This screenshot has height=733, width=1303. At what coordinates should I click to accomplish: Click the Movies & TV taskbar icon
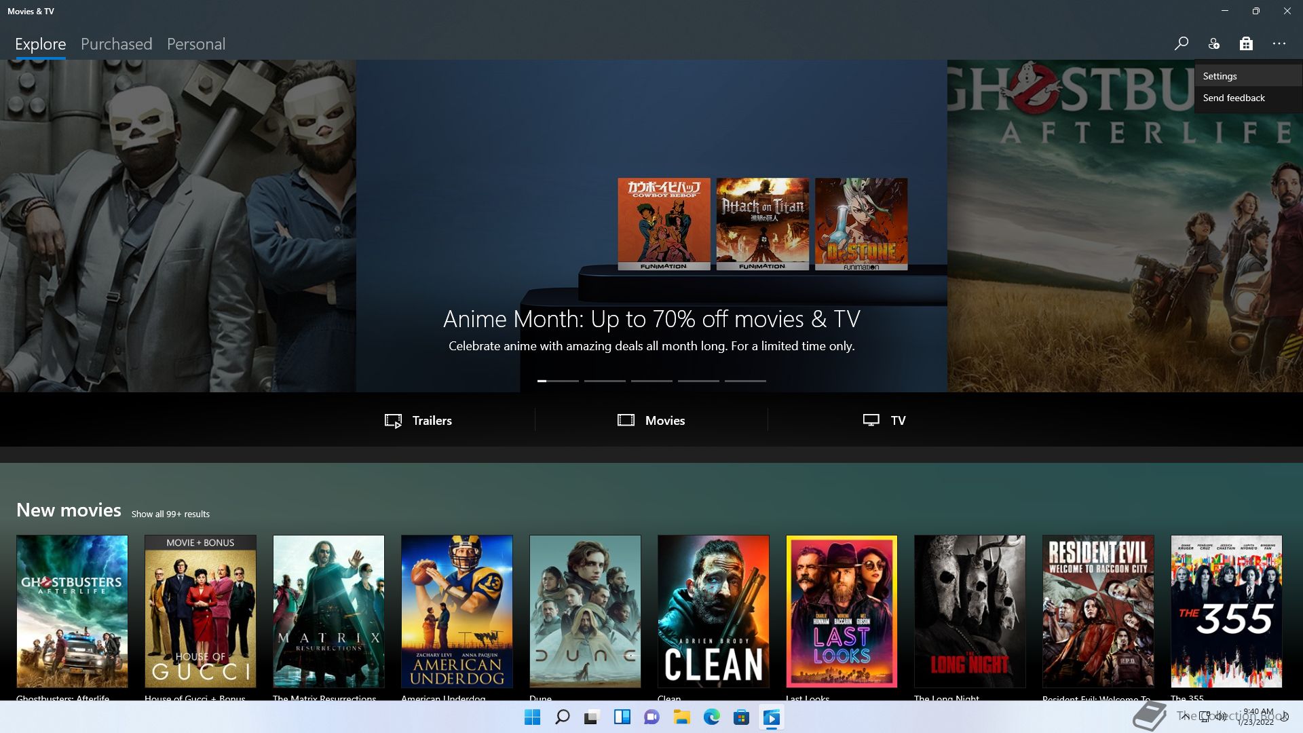click(772, 717)
